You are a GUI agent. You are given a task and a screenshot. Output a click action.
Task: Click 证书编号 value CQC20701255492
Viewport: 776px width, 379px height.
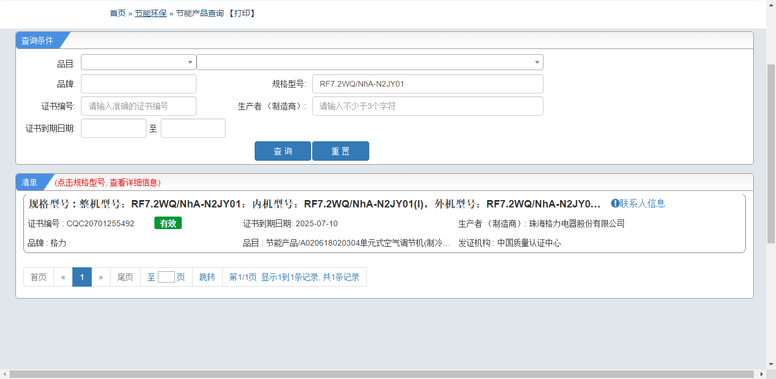pos(100,223)
